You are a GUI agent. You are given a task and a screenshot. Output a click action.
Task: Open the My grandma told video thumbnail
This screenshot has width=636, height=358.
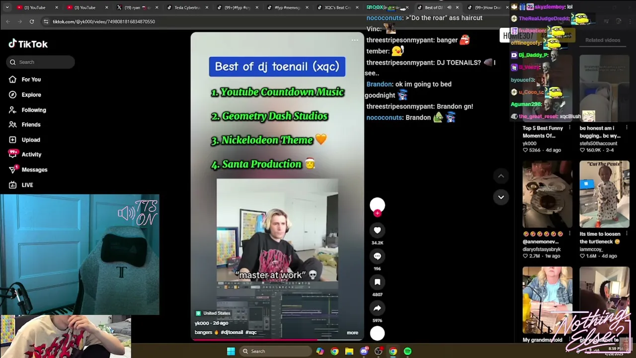[548, 300]
